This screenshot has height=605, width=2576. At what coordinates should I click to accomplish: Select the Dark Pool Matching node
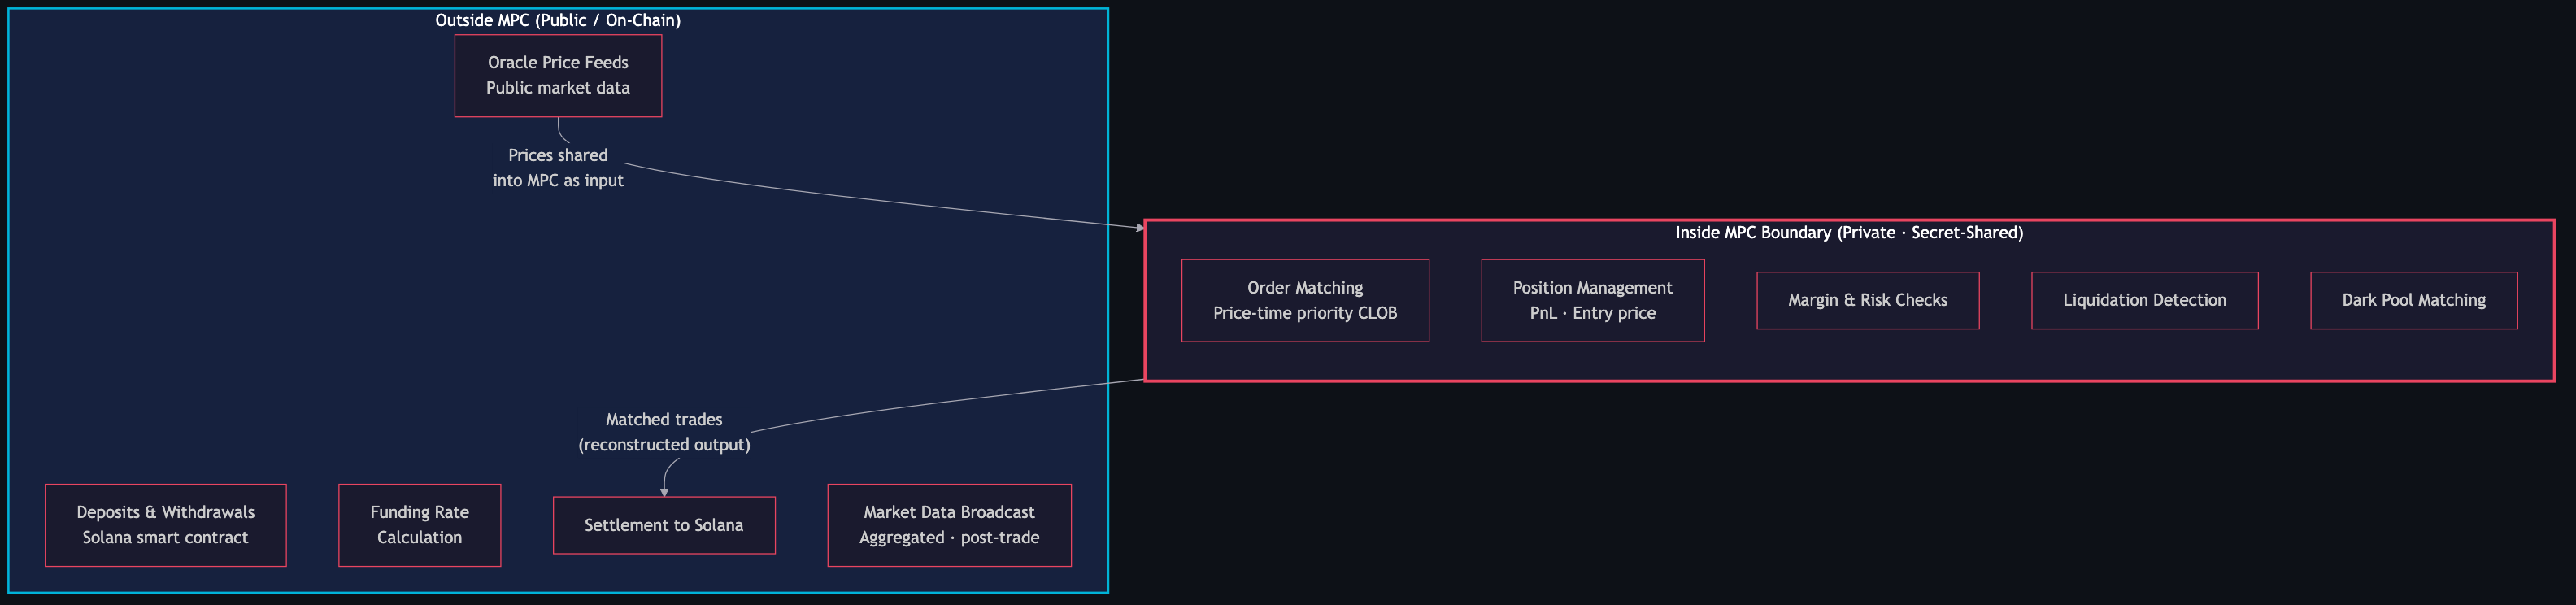point(2414,300)
